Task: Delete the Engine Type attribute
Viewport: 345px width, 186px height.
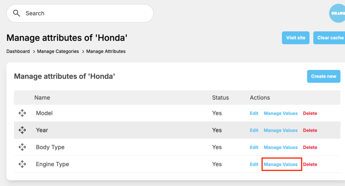Action: (310, 164)
